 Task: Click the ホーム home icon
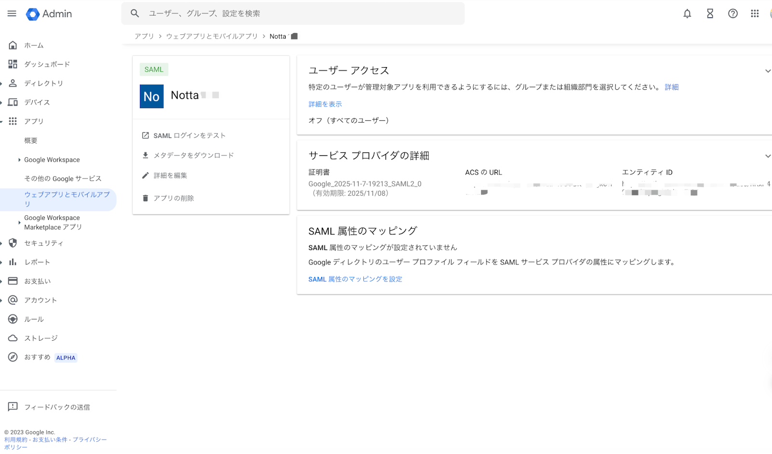click(x=13, y=45)
